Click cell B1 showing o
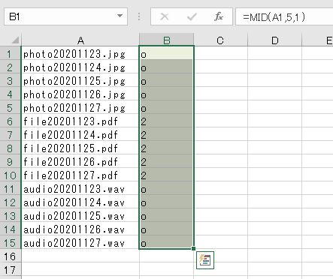Image resolution: width=333 pixels, height=279 pixels. click(x=167, y=54)
